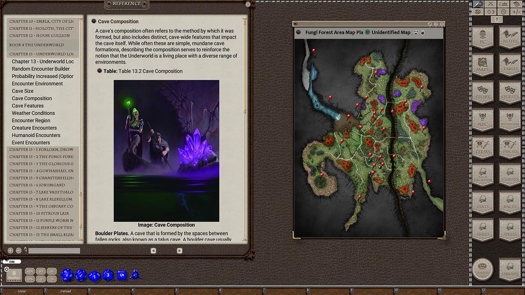Click the +/- effects icon in the toolbar
The image size is (525, 295).
click(516, 11)
